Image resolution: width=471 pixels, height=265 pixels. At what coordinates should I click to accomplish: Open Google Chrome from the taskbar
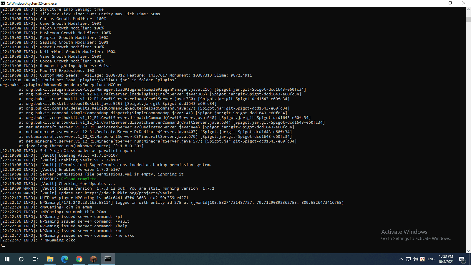79,259
